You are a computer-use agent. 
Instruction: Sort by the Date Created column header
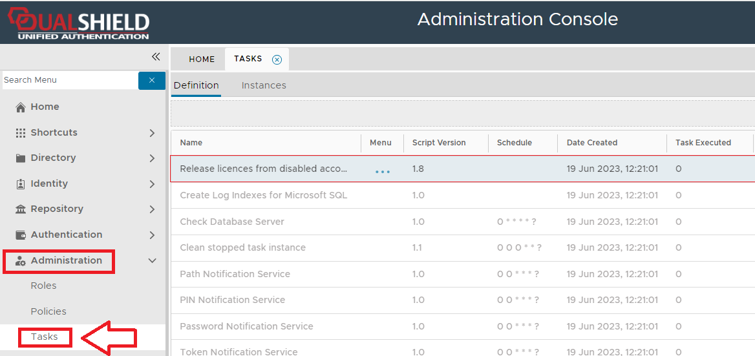[x=592, y=143]
